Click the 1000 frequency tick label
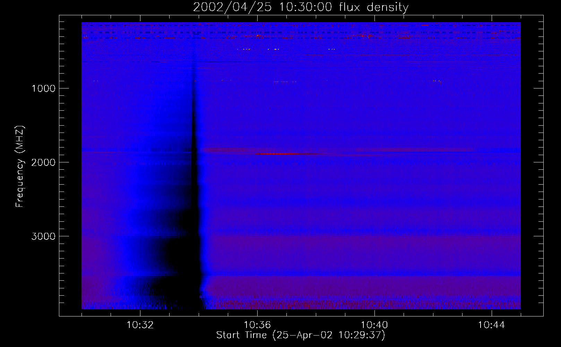Viewport: 561px width, 347px height. tap(44, 88)
